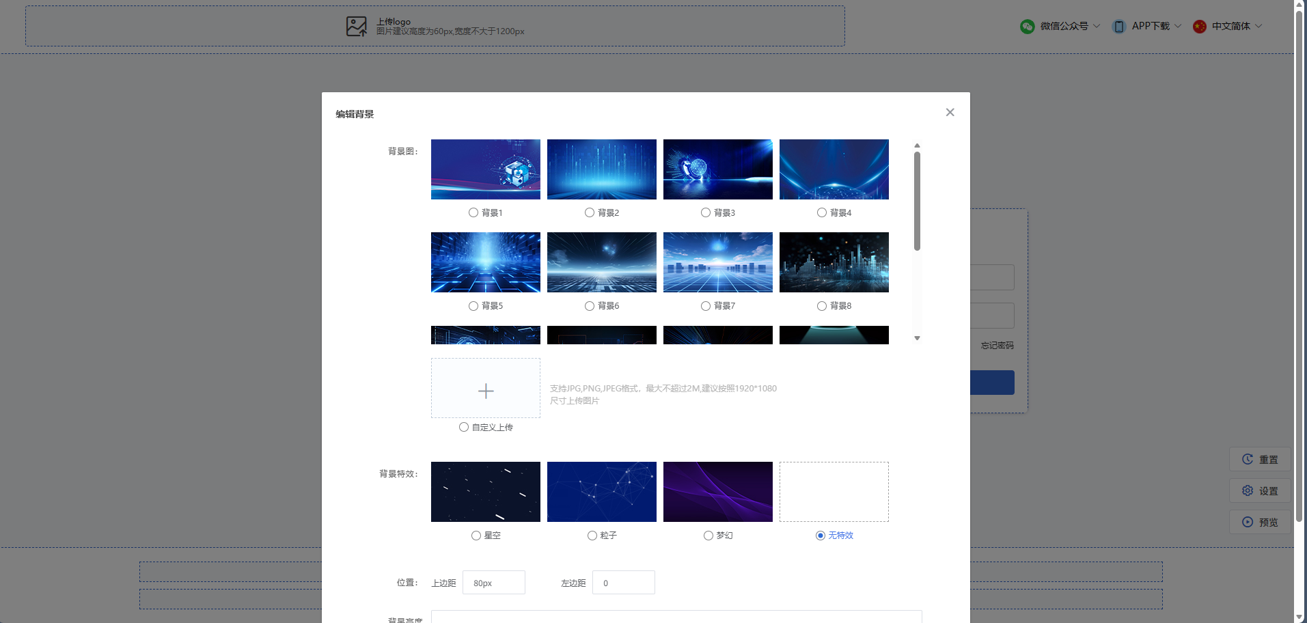The width and height of the screenshot is (1307, 623).
Task: Select the 背景7 radio button
Action: (x=706, y=306)
